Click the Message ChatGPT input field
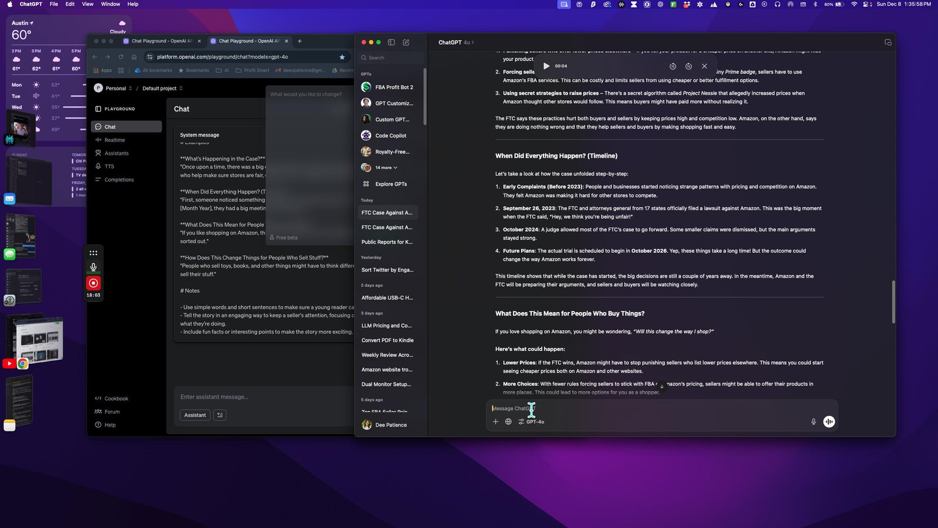The image size is (938, 528). tap(661, 408)
